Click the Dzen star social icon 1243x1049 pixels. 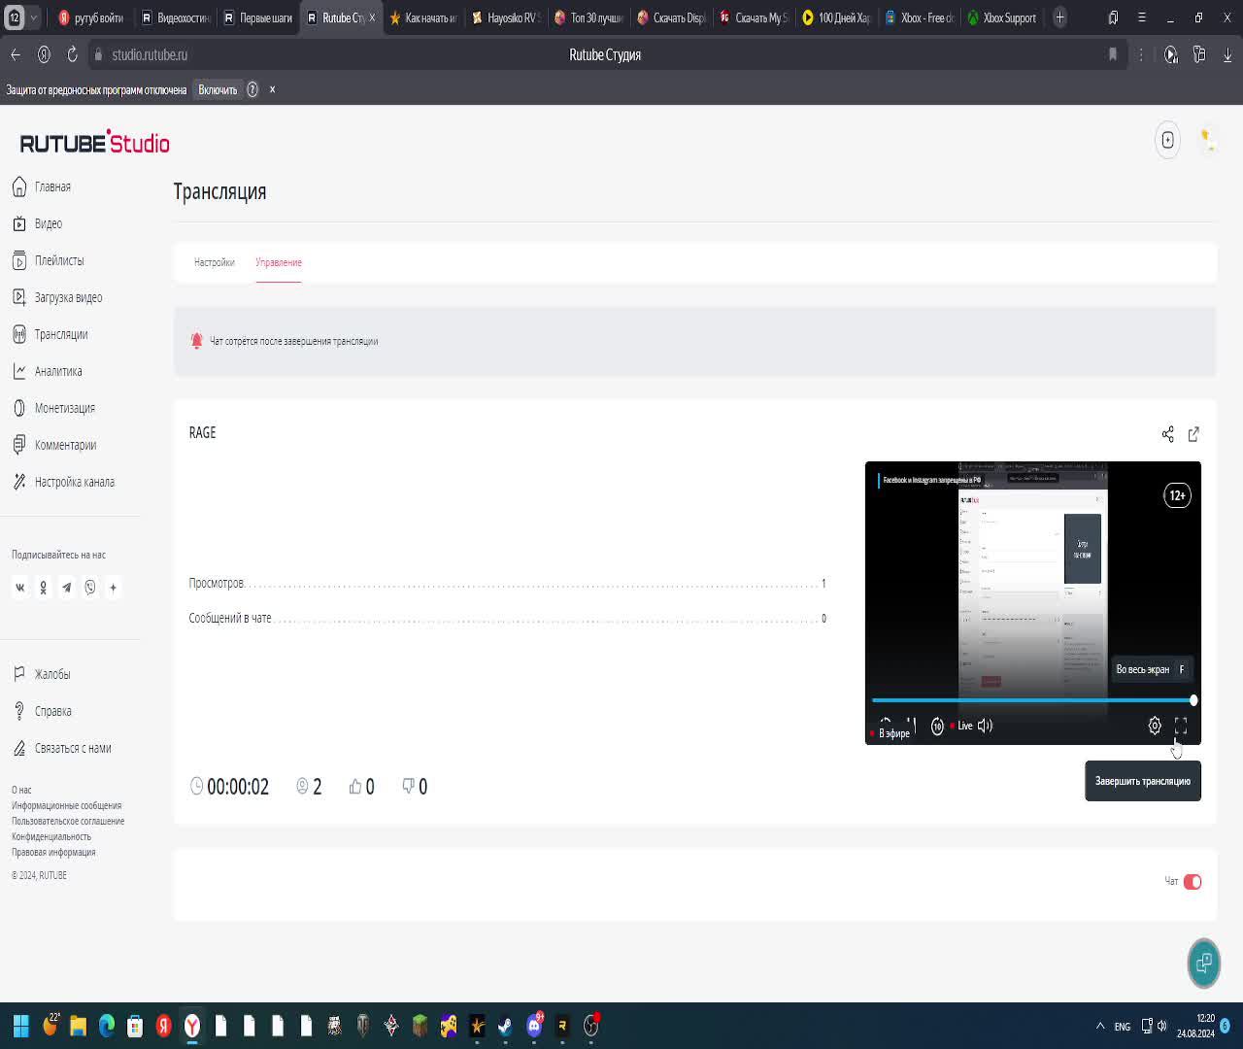pyautogui.click(x=114, y=588)
